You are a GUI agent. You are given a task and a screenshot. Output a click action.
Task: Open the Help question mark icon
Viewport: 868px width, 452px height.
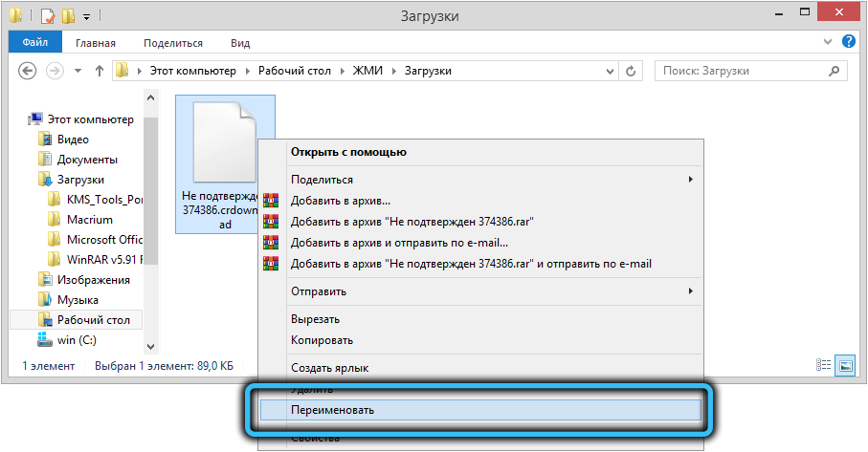coord(848,43)
